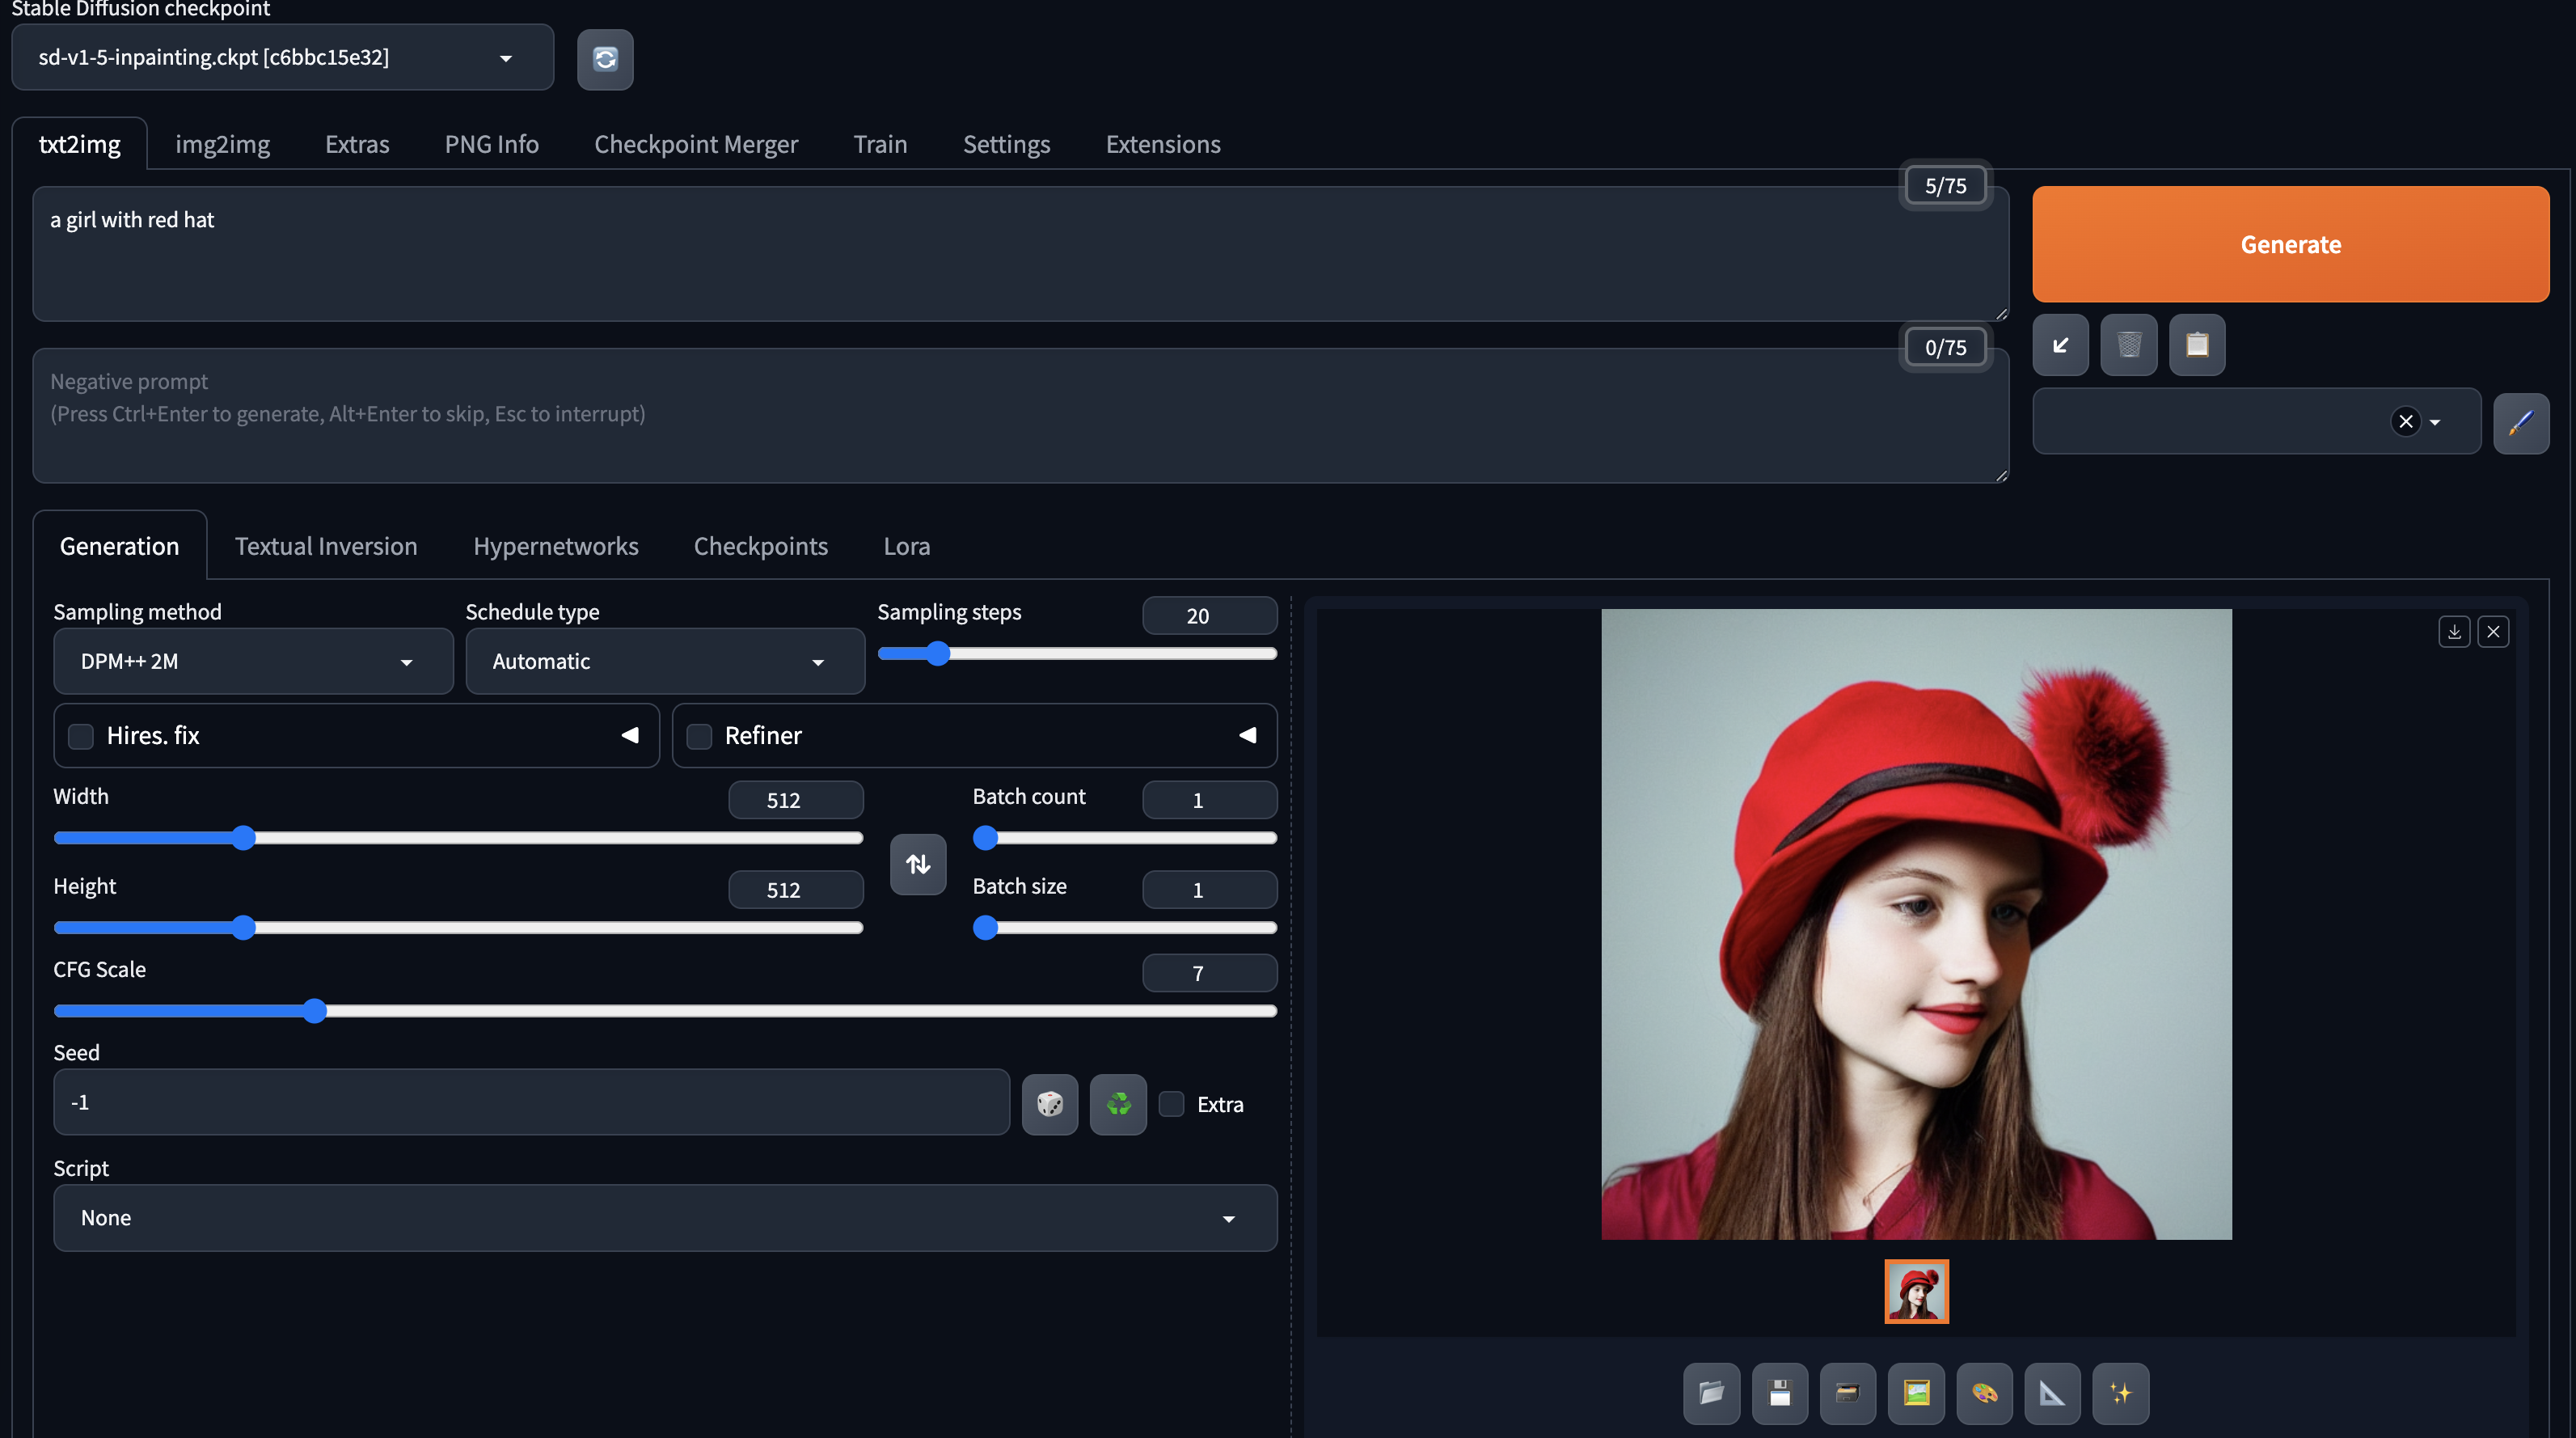The height and width of the screenshot is (1438, 2576).
Task: Switch to the img2img tab
Action: pos(222,144)
